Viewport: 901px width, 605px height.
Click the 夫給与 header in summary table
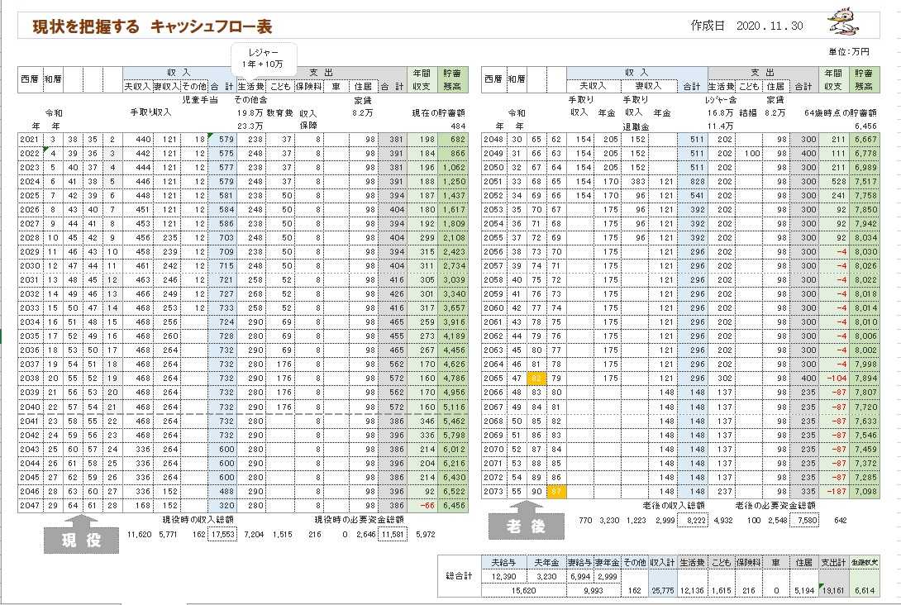tap(504, 561)
